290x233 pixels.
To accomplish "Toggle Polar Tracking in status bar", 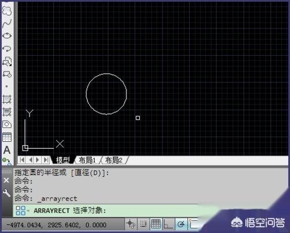I will 181,224.
